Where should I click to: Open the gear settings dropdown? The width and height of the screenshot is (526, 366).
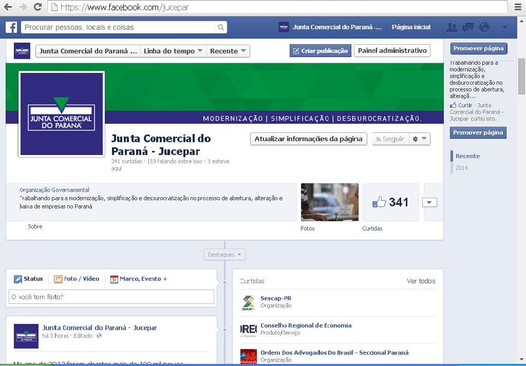[419, 139]
